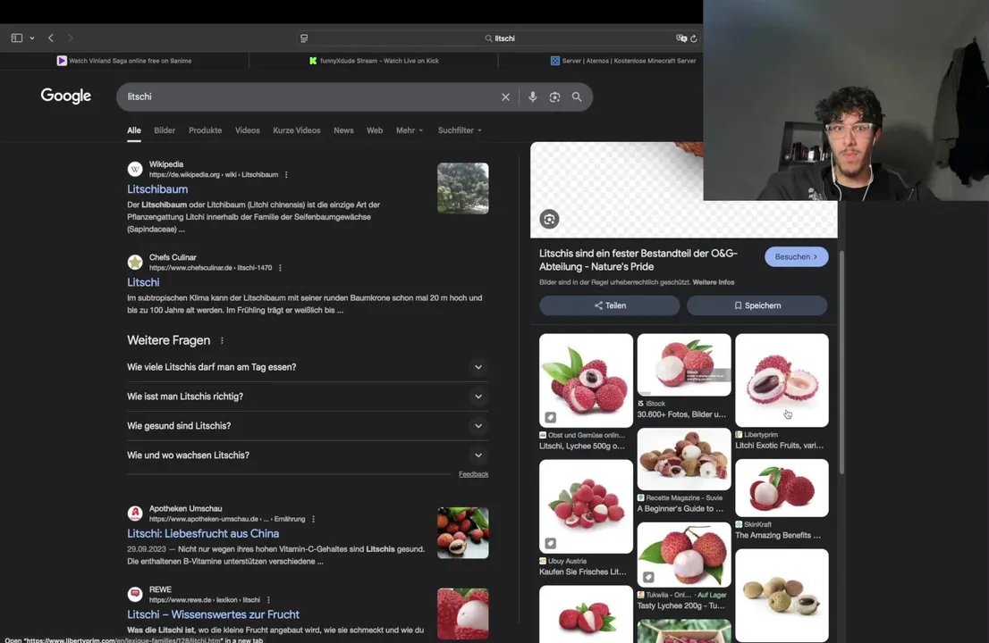This screenshot has height=643, width=989.
Task: Switch to funnyXdude Stream Kick tab
Action: (374, 61)
